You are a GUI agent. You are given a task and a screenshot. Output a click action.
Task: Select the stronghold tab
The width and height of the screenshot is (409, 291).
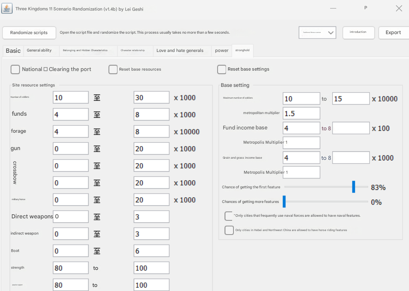[242, 50]
